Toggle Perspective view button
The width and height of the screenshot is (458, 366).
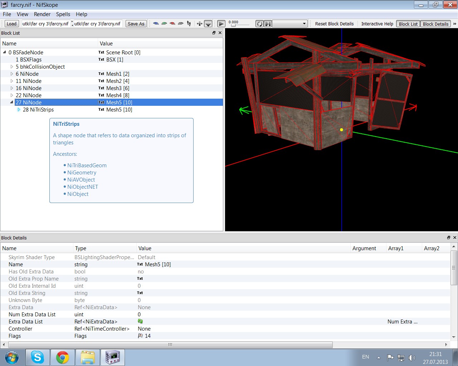coord(208,24)
